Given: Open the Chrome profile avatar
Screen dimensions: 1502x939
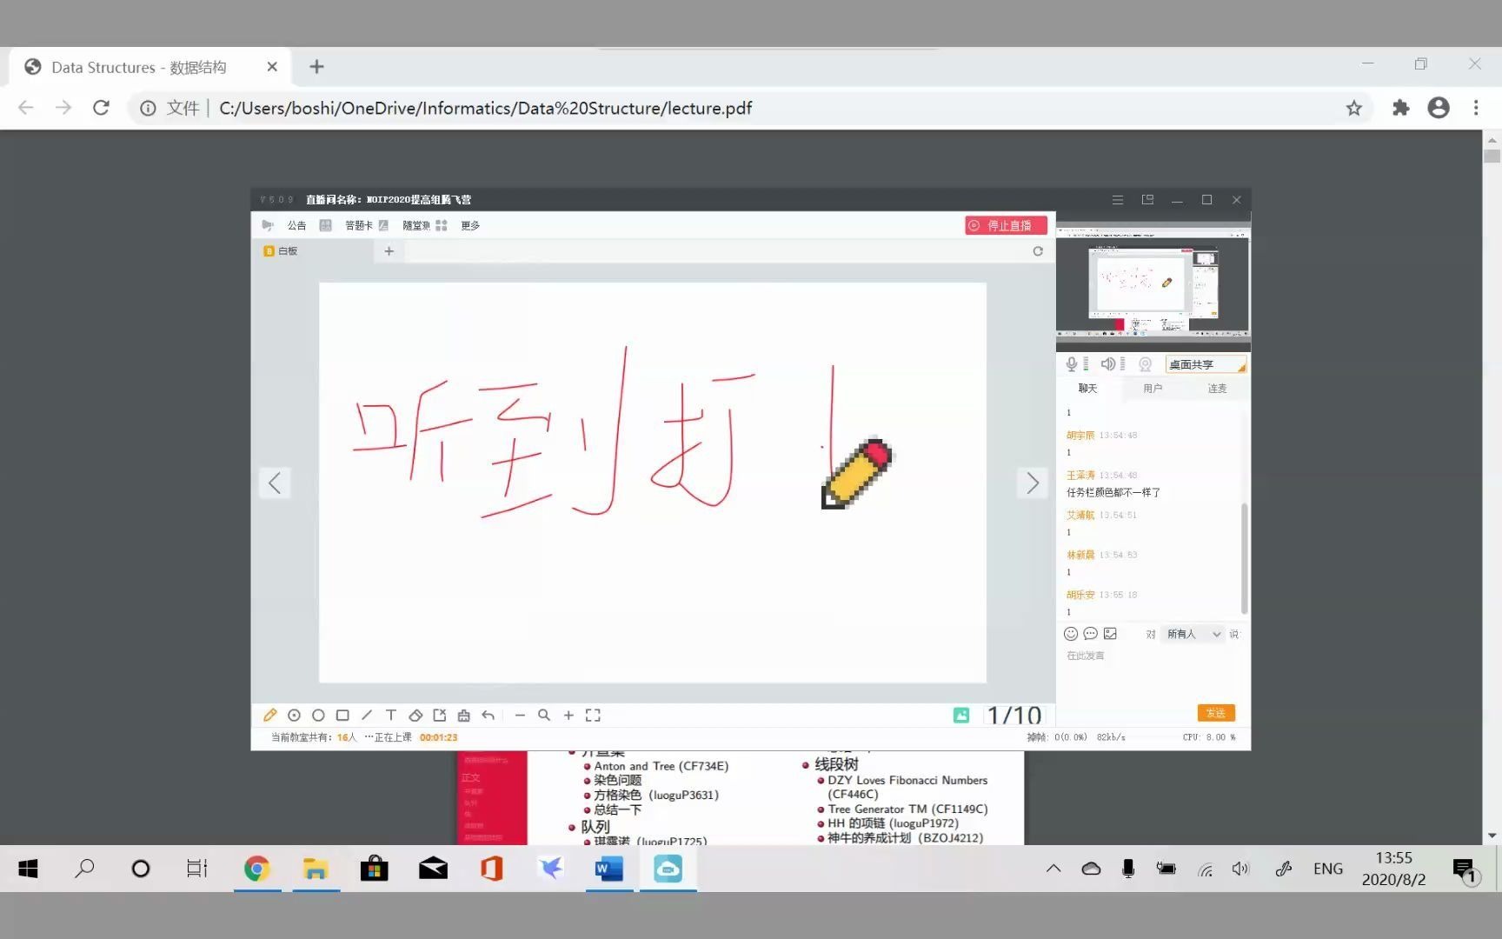Looking at the screenshot, I should (x=1439, y=108).
